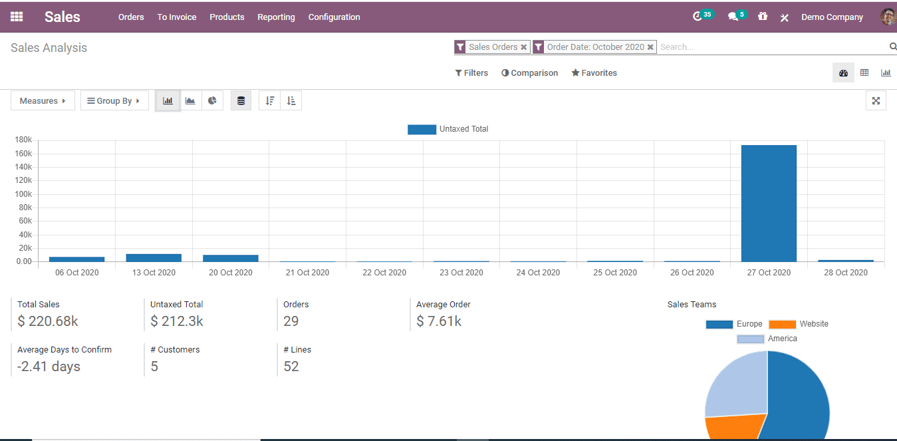Open the messages conversation icon
The height and width of the screenshot is (441, 897).
[733, 17]
